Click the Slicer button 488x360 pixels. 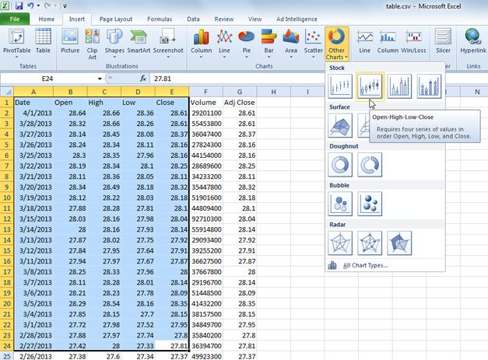coord(443,42)
